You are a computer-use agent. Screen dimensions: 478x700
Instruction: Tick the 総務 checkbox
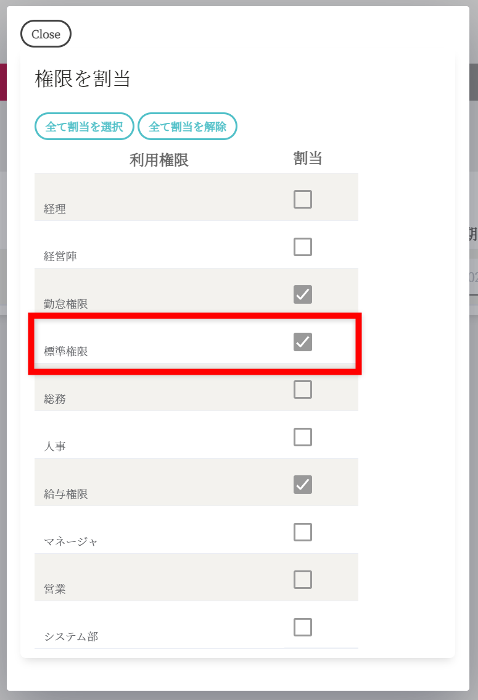[303, 390]
